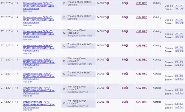This screenshot has width=185, height=112.
Task: Open the 2ADULT help icon in the 4423 USD row
Action: point(108,102)
